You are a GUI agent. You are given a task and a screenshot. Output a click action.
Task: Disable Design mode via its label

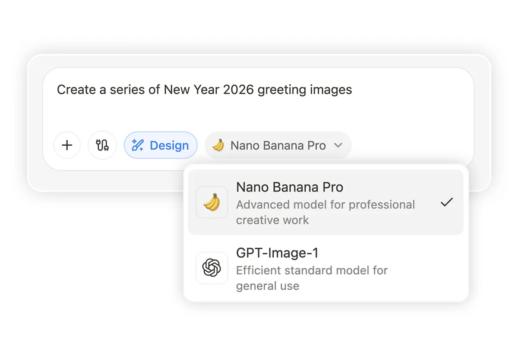(x=169, y=146)
